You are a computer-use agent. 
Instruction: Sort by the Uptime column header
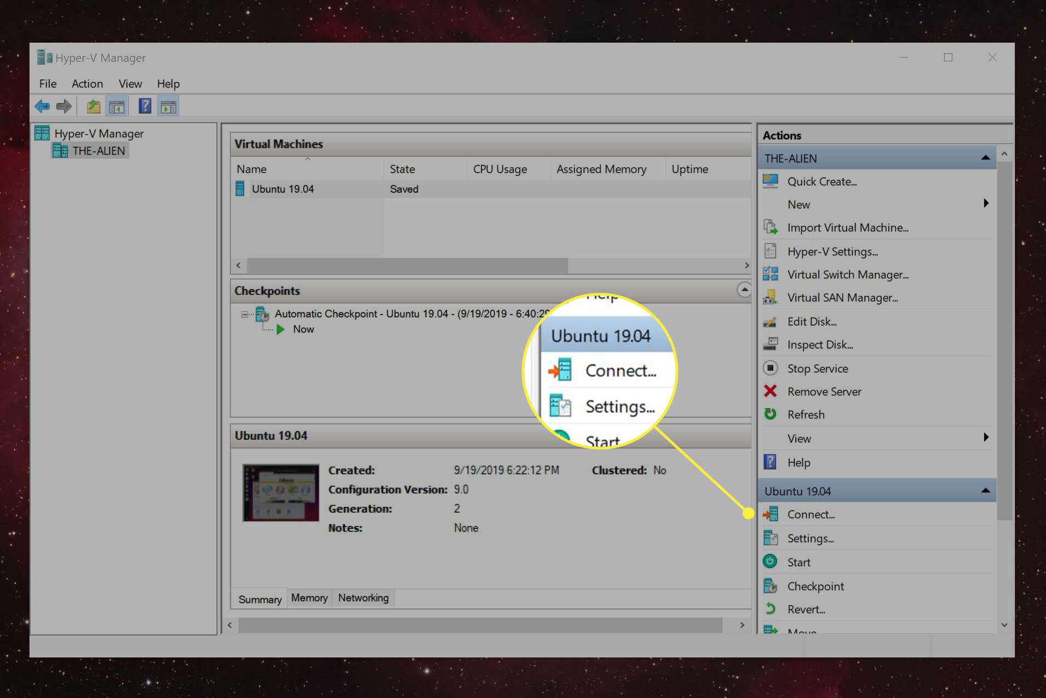[x=709, y=169]
